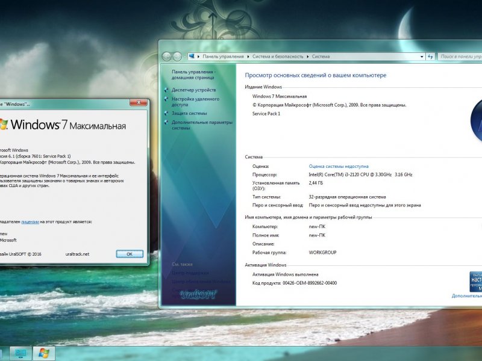Expand chevron after 'Панель управления' breadcrumb
Image resolution: width=482 pixels, height=361 pixels.
(248, 57)
